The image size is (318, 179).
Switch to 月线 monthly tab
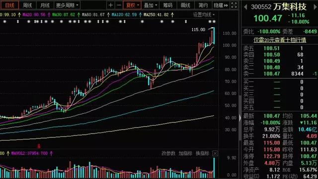pos(45,5)
